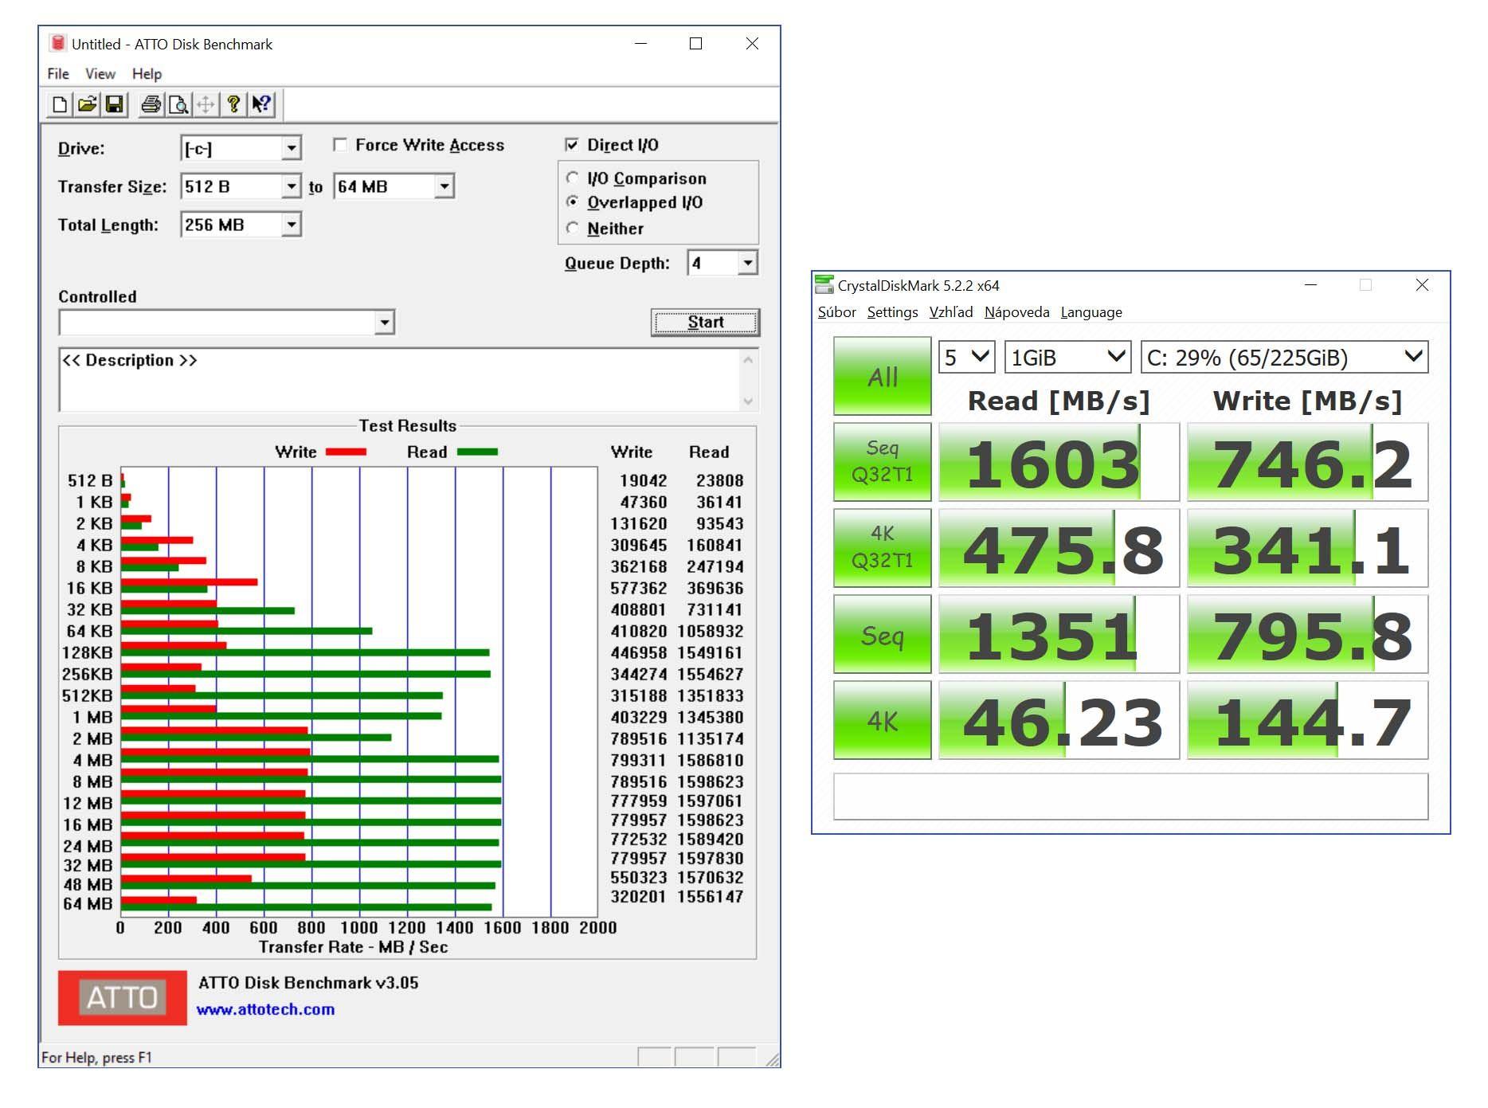Close the CrystalDiskMark window

coord(1422,284)
